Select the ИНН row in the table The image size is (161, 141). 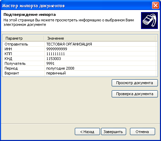coord(80,49)
